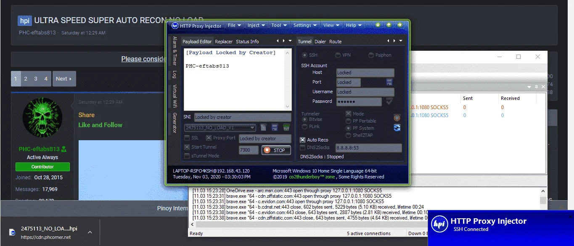The image size is (574, 246).
Task: Click the pin icon in the background connections panel header
Action: (x=536, y=86)
